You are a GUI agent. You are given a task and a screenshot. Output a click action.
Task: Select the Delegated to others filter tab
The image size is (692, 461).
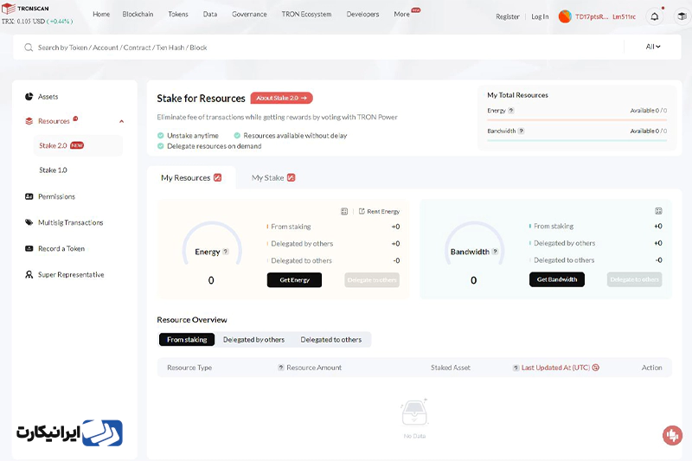click(x=331, y=339)
